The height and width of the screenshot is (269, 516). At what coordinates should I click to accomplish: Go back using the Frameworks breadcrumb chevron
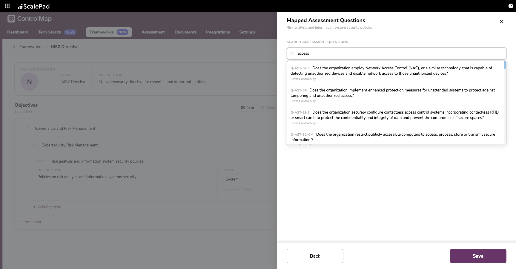(14, 47)
